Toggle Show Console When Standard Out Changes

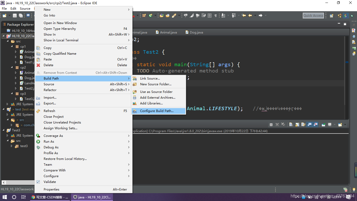(309, 125)
